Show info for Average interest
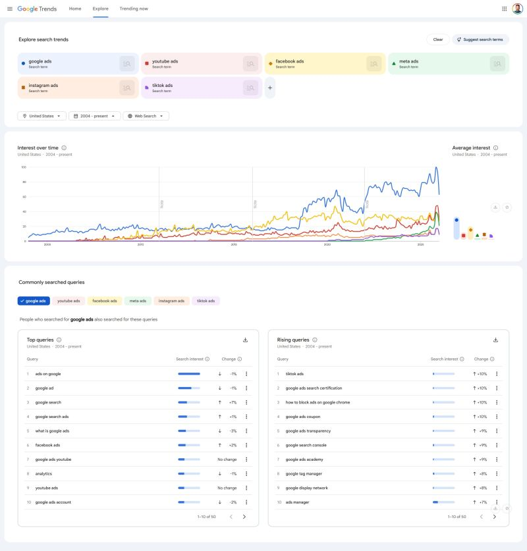Image resolution: width=527 pixels, height=551 pixels. pyautogui.click(x=495, y=148)
